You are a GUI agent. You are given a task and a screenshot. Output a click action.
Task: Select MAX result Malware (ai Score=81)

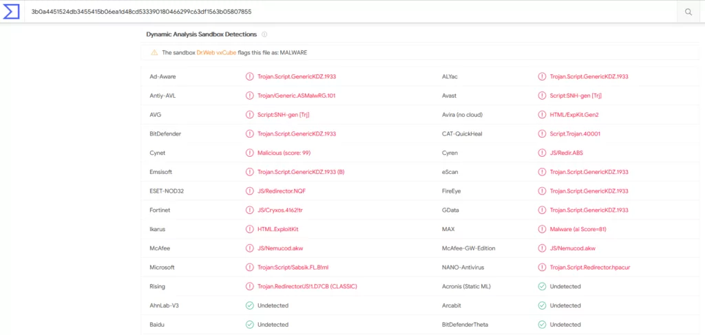coord(578,229)
